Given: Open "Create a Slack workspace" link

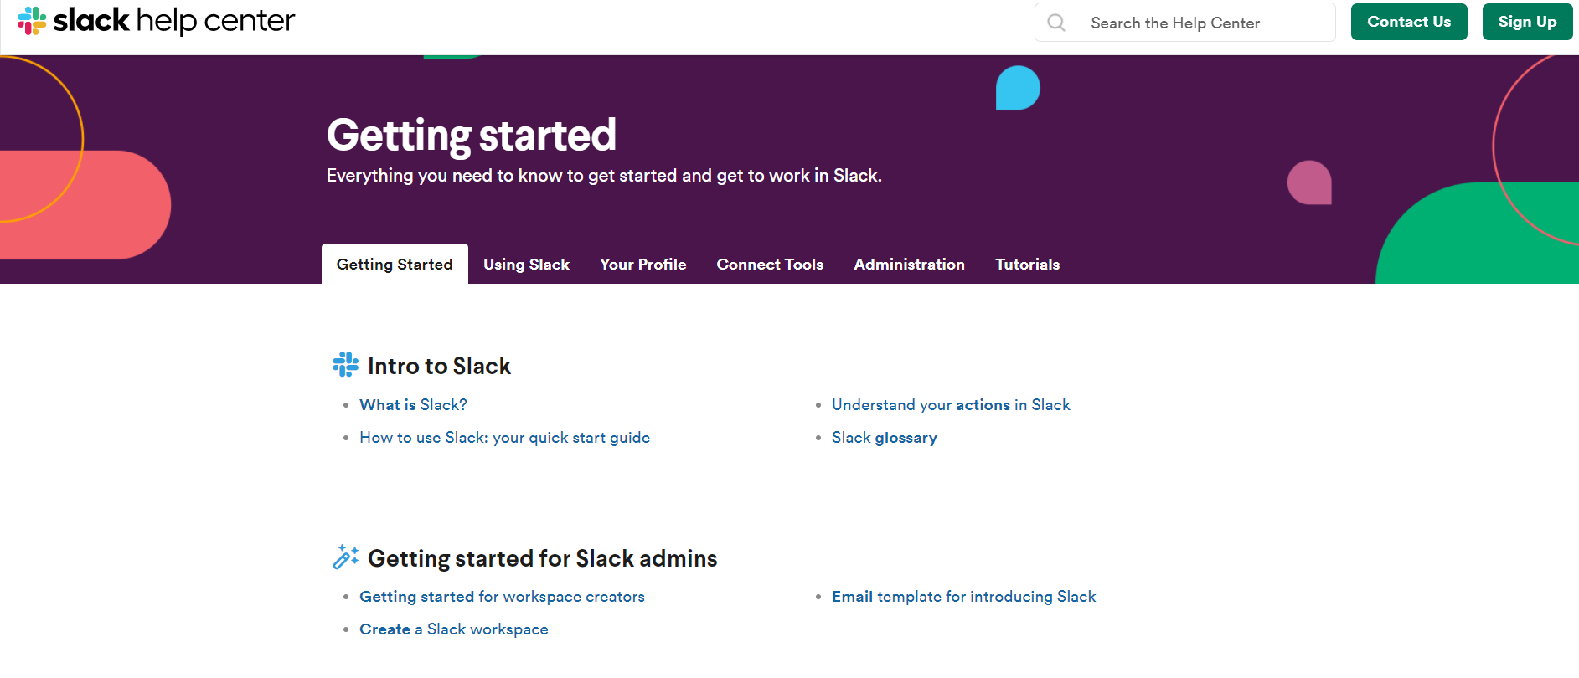Looking at the screenshot, I should coord(454,629).
